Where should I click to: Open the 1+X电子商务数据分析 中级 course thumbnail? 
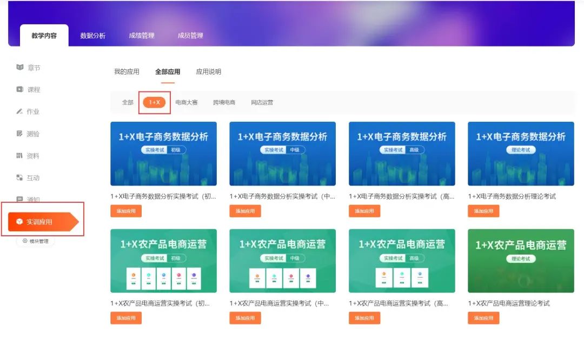click(x=282, y=154)
